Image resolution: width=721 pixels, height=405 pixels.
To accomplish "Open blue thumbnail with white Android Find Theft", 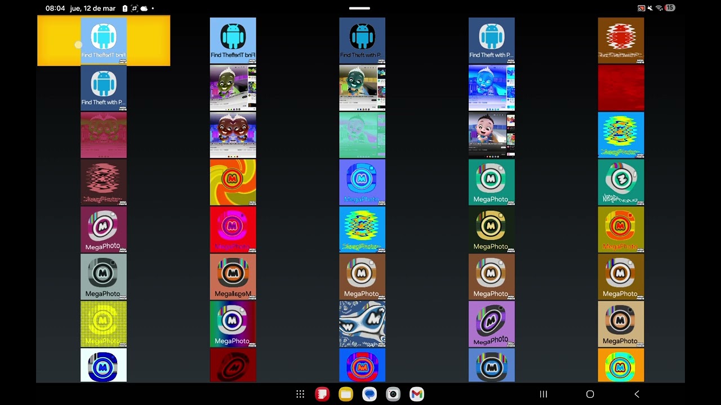I will pos(491,40).
